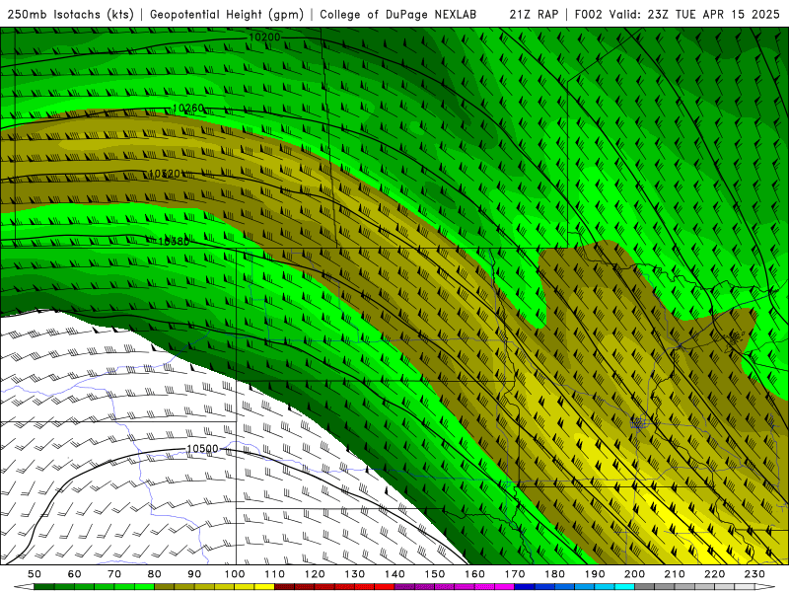
Task: Click the 190 label on the color scale
Action: point(595,574)
